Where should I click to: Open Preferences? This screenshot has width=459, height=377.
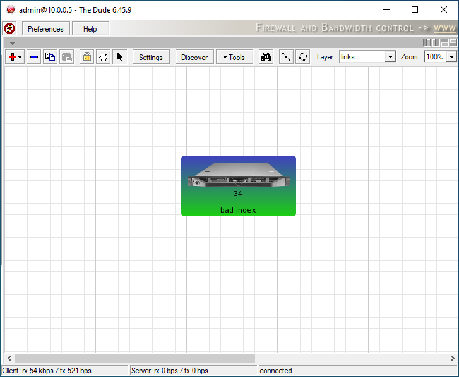(45, 28)
